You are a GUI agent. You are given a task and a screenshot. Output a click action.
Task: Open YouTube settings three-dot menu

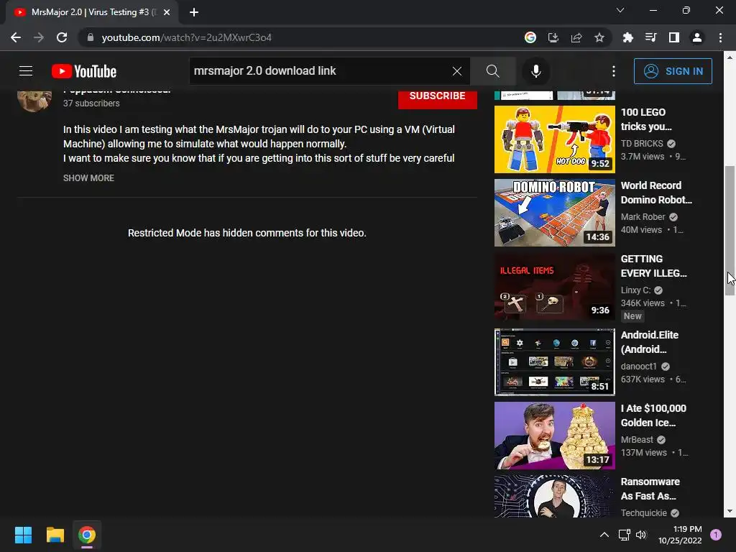tap(614, 71)
